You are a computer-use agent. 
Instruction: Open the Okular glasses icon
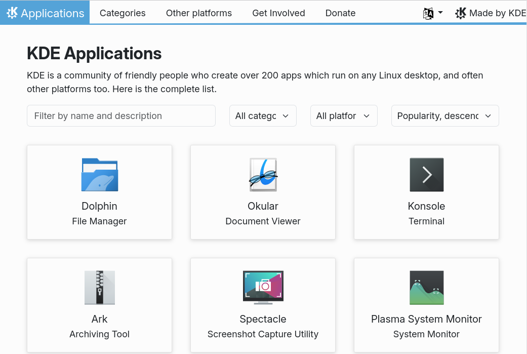click(x=263, y=175)
